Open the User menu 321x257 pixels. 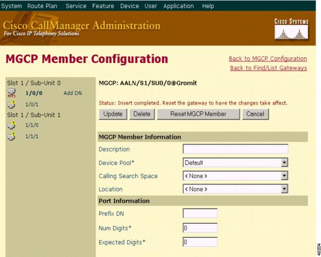(151, 6)
